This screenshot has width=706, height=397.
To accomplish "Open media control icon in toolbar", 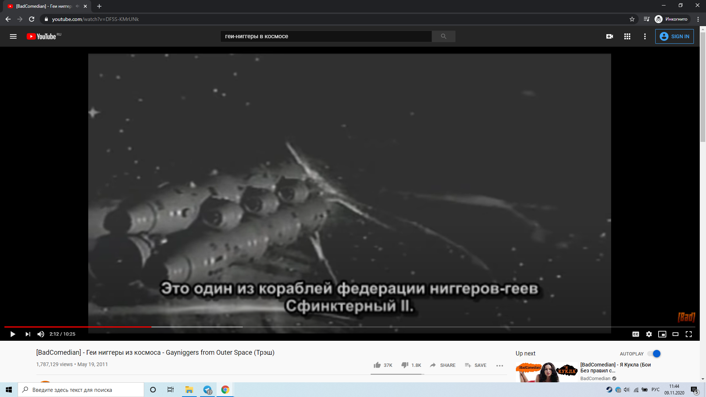I will pyautogui.click(x=646, y=19).
